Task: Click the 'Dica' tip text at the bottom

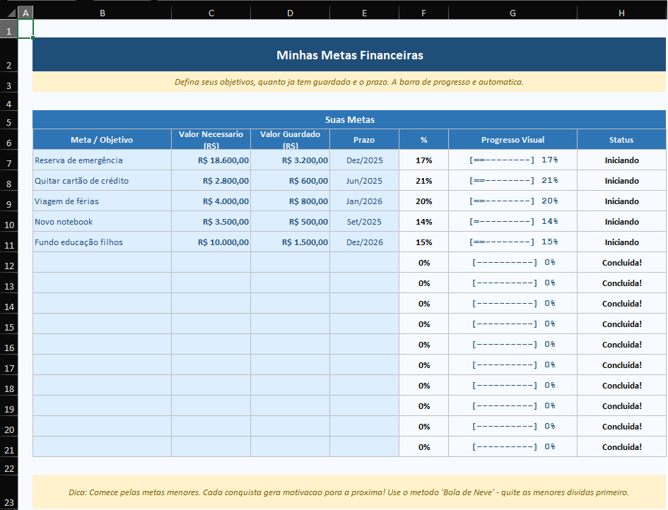Action: point(348,492)
